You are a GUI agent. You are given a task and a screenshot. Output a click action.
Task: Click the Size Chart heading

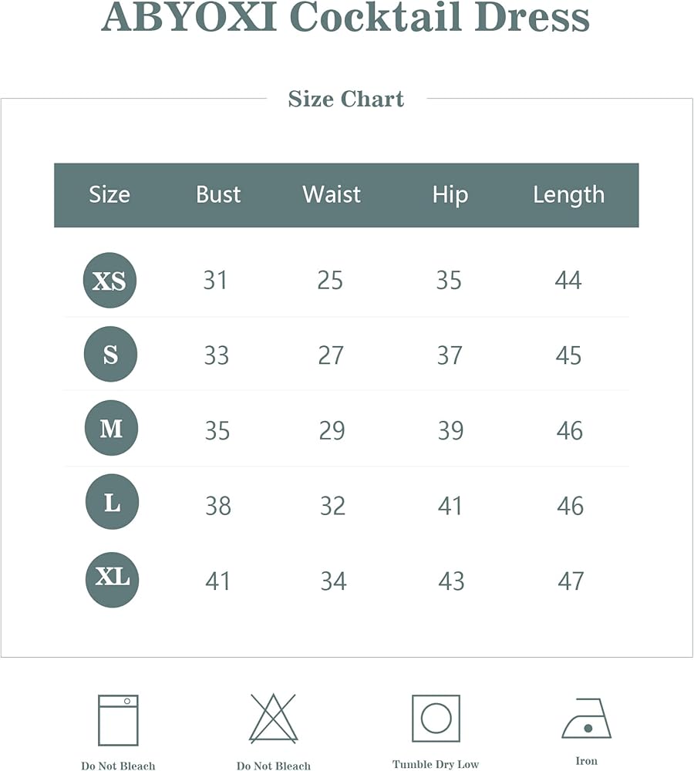tap(346, 99)
